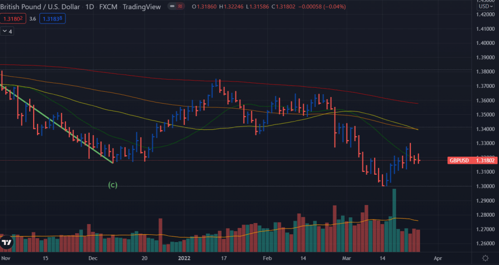Click the 2022 label on time axis

(x=185, y=258)
